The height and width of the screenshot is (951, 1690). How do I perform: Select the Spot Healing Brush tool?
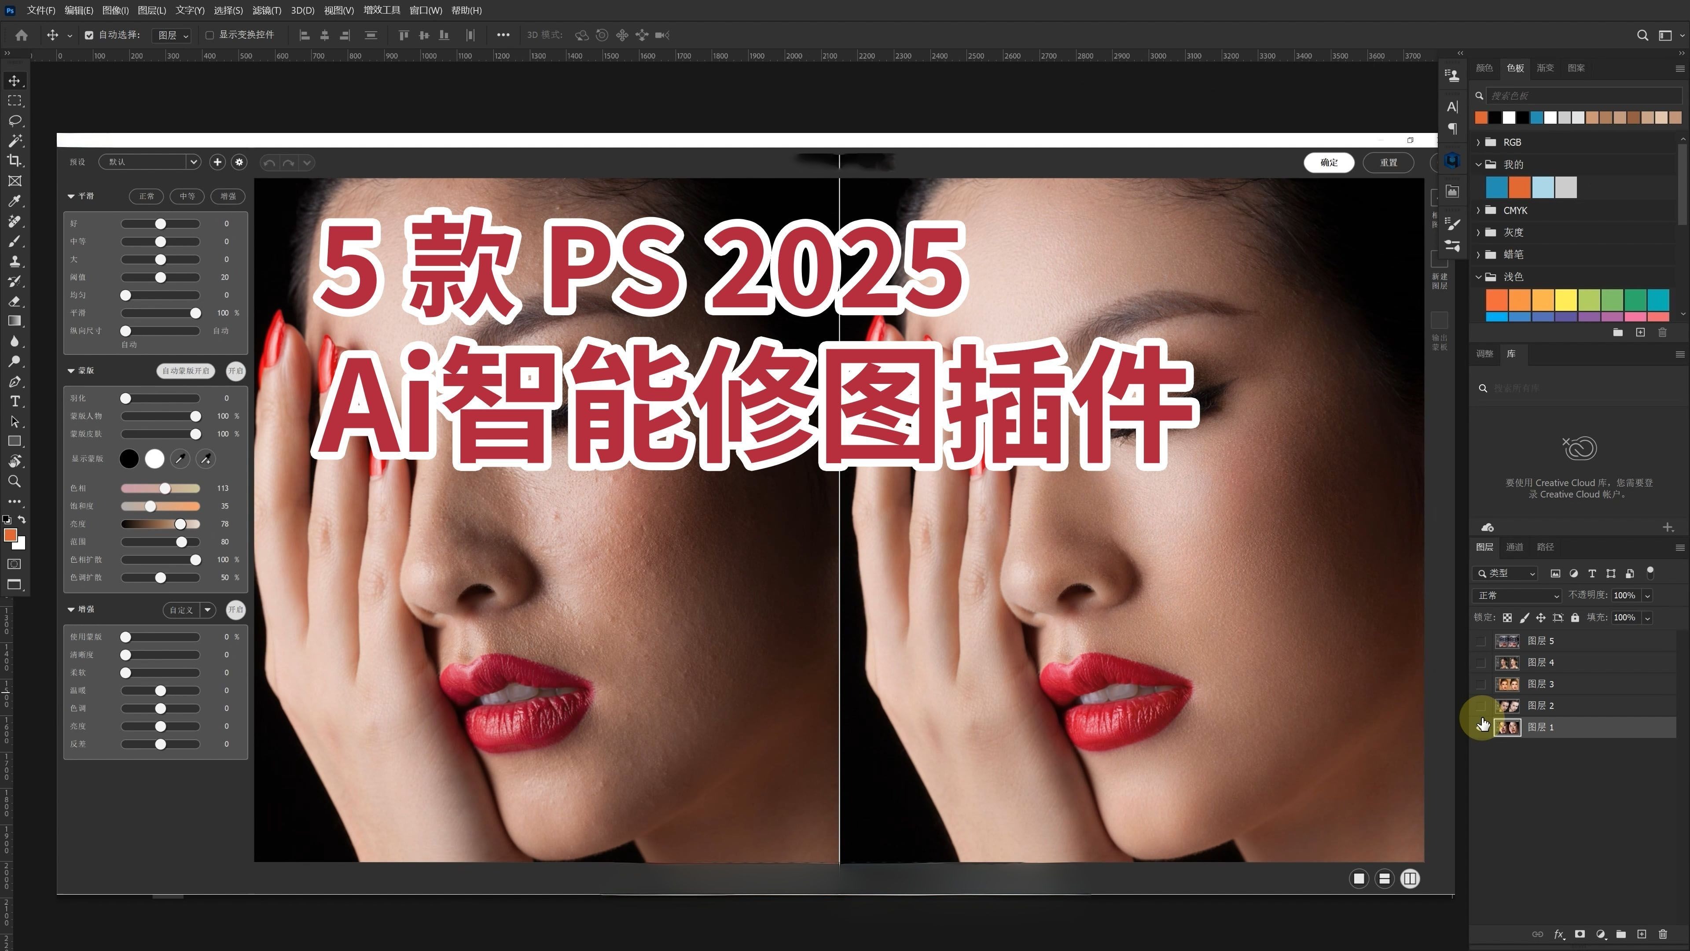tap(15, 221)
